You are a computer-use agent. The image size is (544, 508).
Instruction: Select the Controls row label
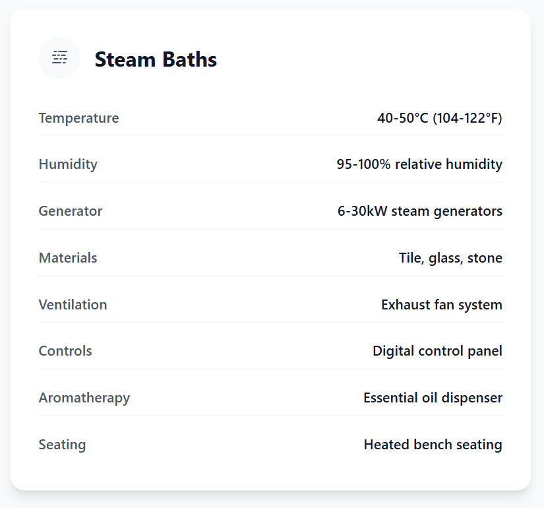click(x=65, y=351)
